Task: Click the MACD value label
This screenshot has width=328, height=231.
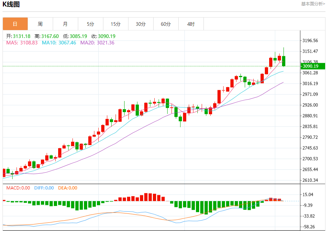Action: (x=18, y=188)
